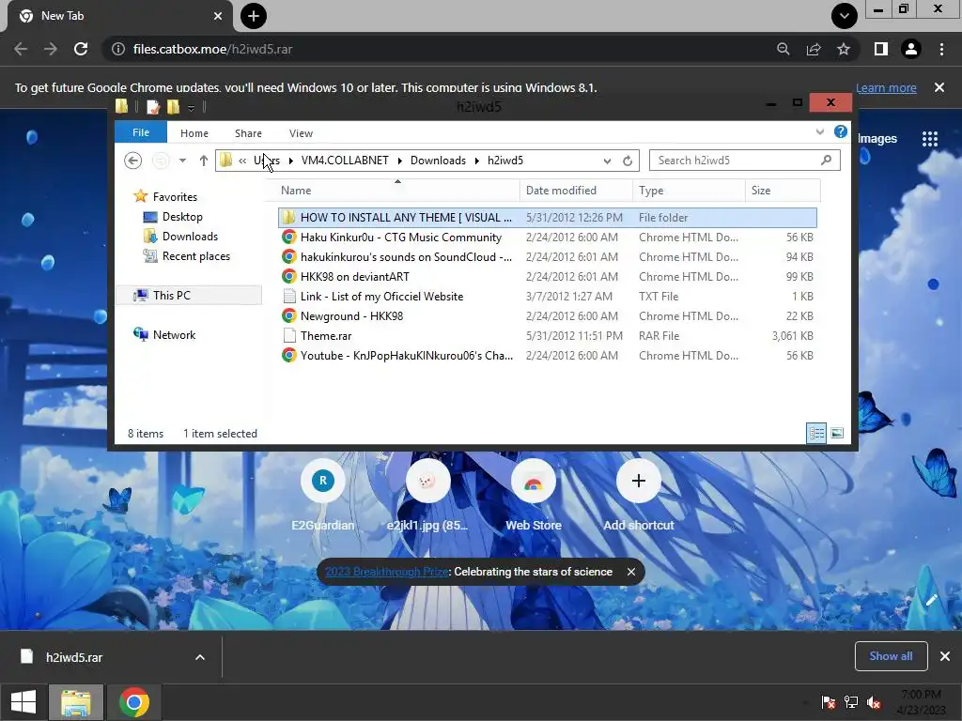
Task: Select HKK98 on deviantART file
Action: point(548,277)
